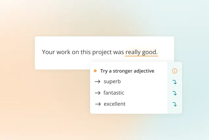Image resolution: width=209 pixels, height=140 pixels.
Task: Place cursor on the word on
Action: pos(75,52)
